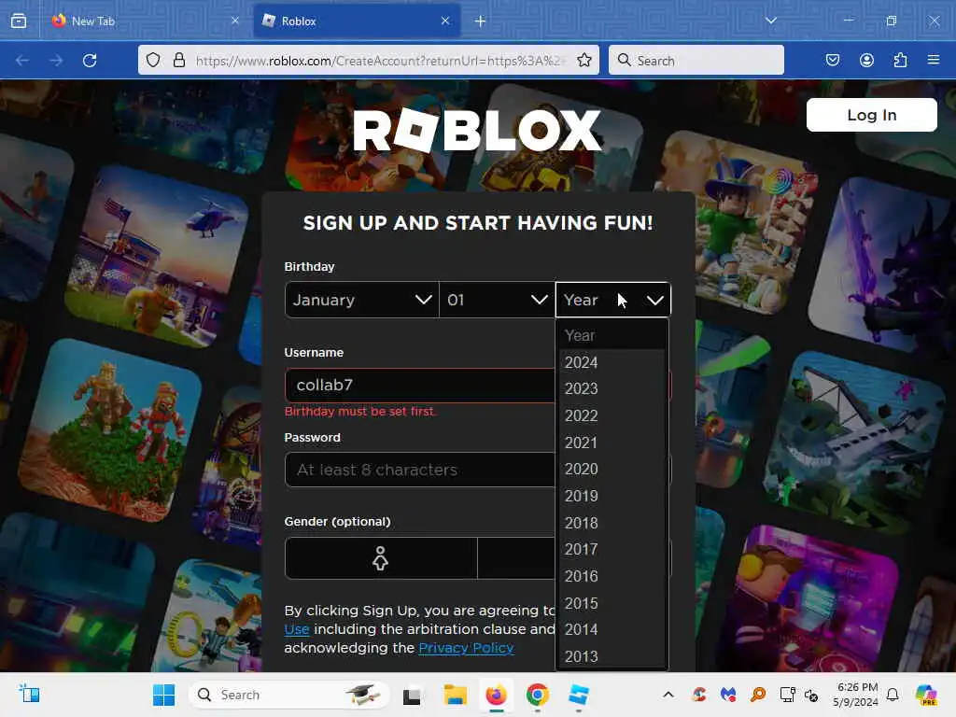Image resolution: width=956 pixels, height=717 pixels.
Task: Open Google Chrome from the taskbar
Action: pyautogui.click(x=537, y=695)
